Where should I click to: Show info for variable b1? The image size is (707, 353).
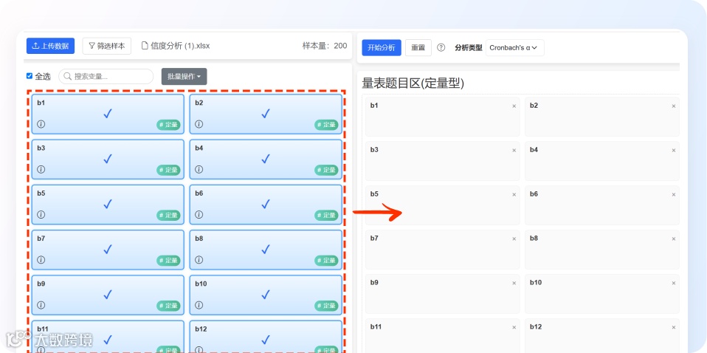pos(41,124)
